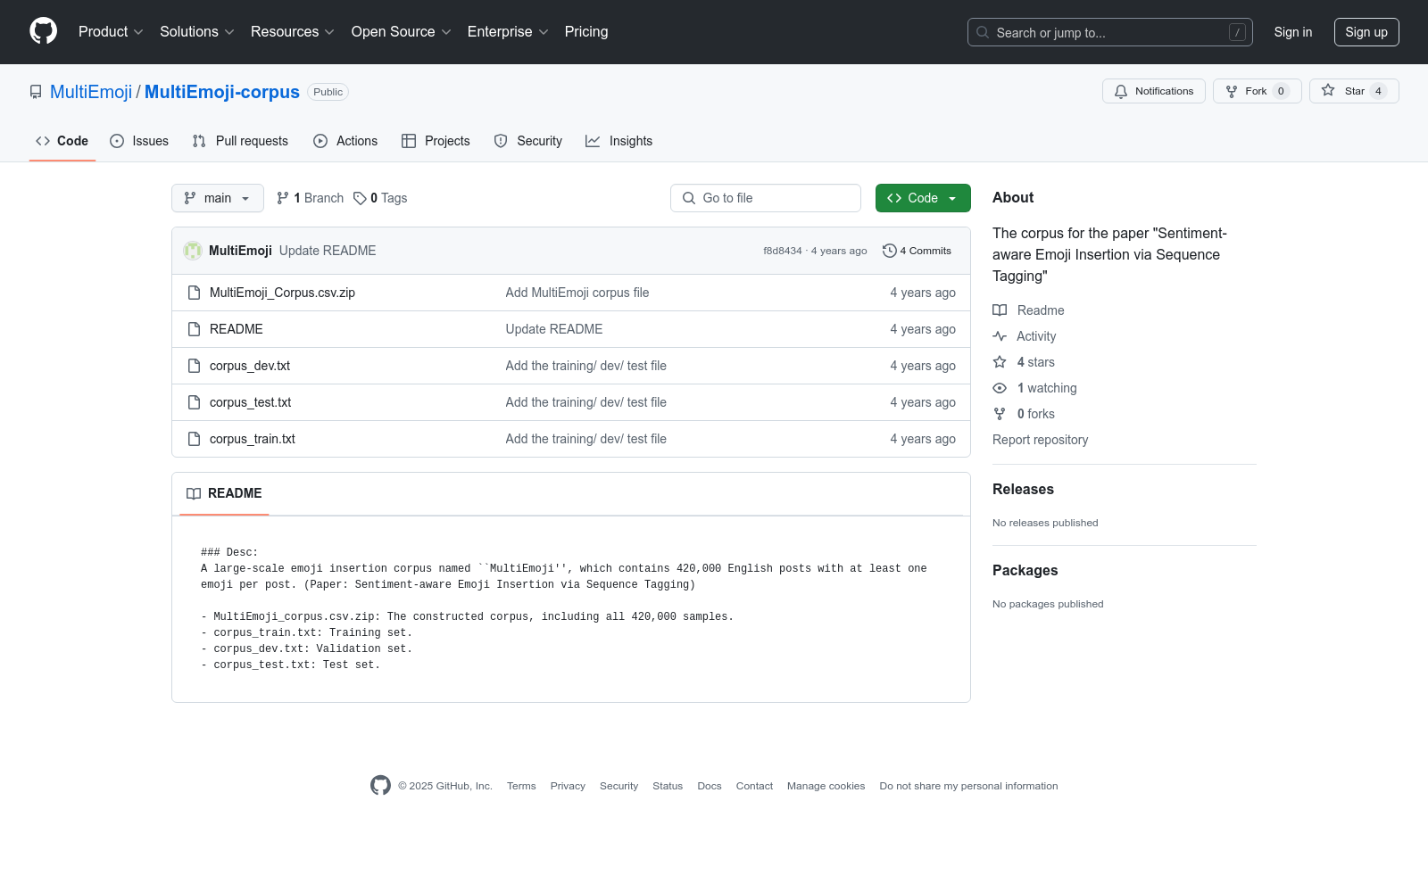Expand the Solutions menu

point(197,32)
